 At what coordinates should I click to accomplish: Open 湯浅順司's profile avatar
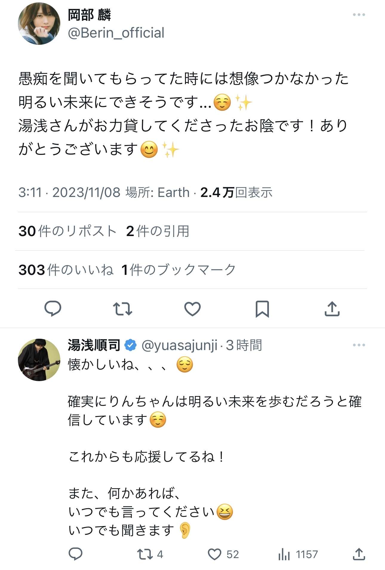39,360
